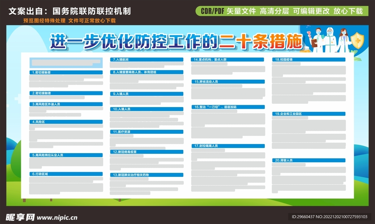Click heading "14.重点机构、重点人群"
The image size is (375, 224).
227,60
